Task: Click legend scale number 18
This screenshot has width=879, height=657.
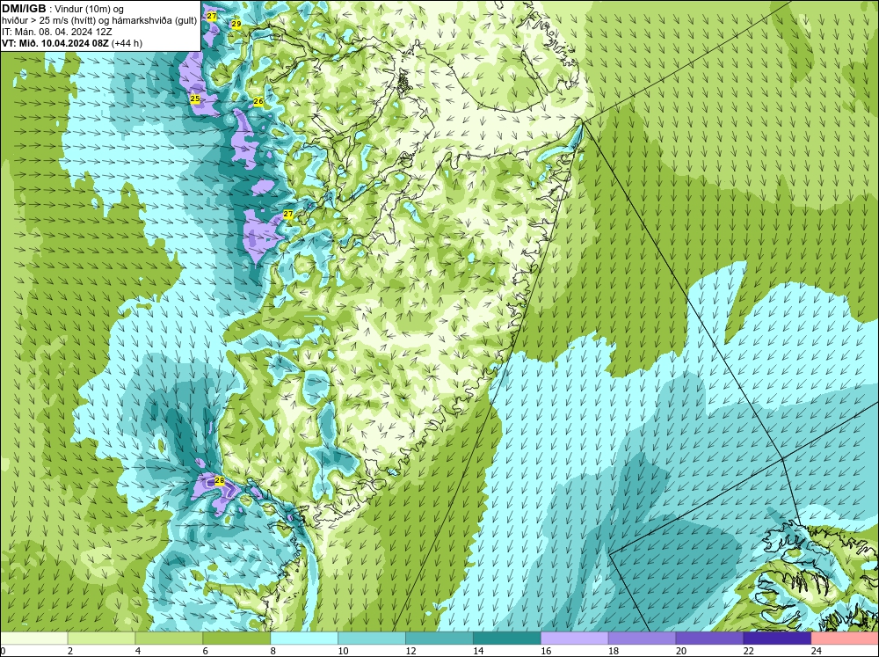Action: (614, 651)
